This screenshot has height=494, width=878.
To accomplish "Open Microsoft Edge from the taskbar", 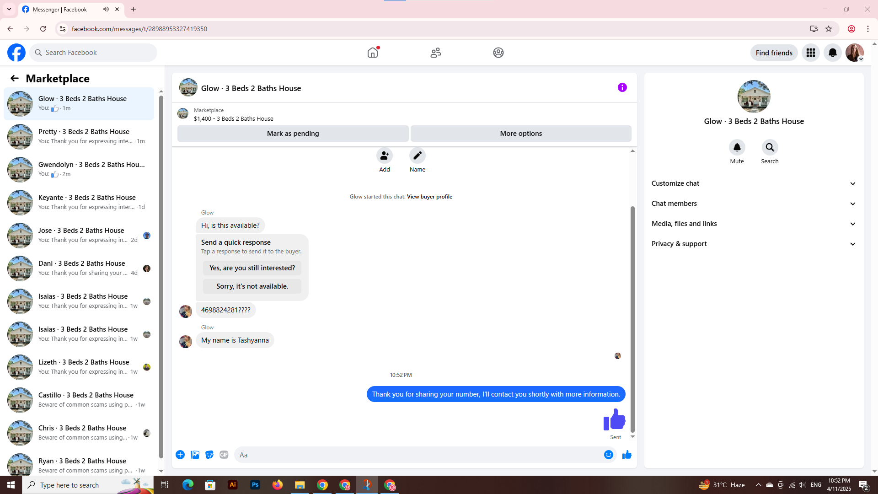I will [x=188, y=485].
